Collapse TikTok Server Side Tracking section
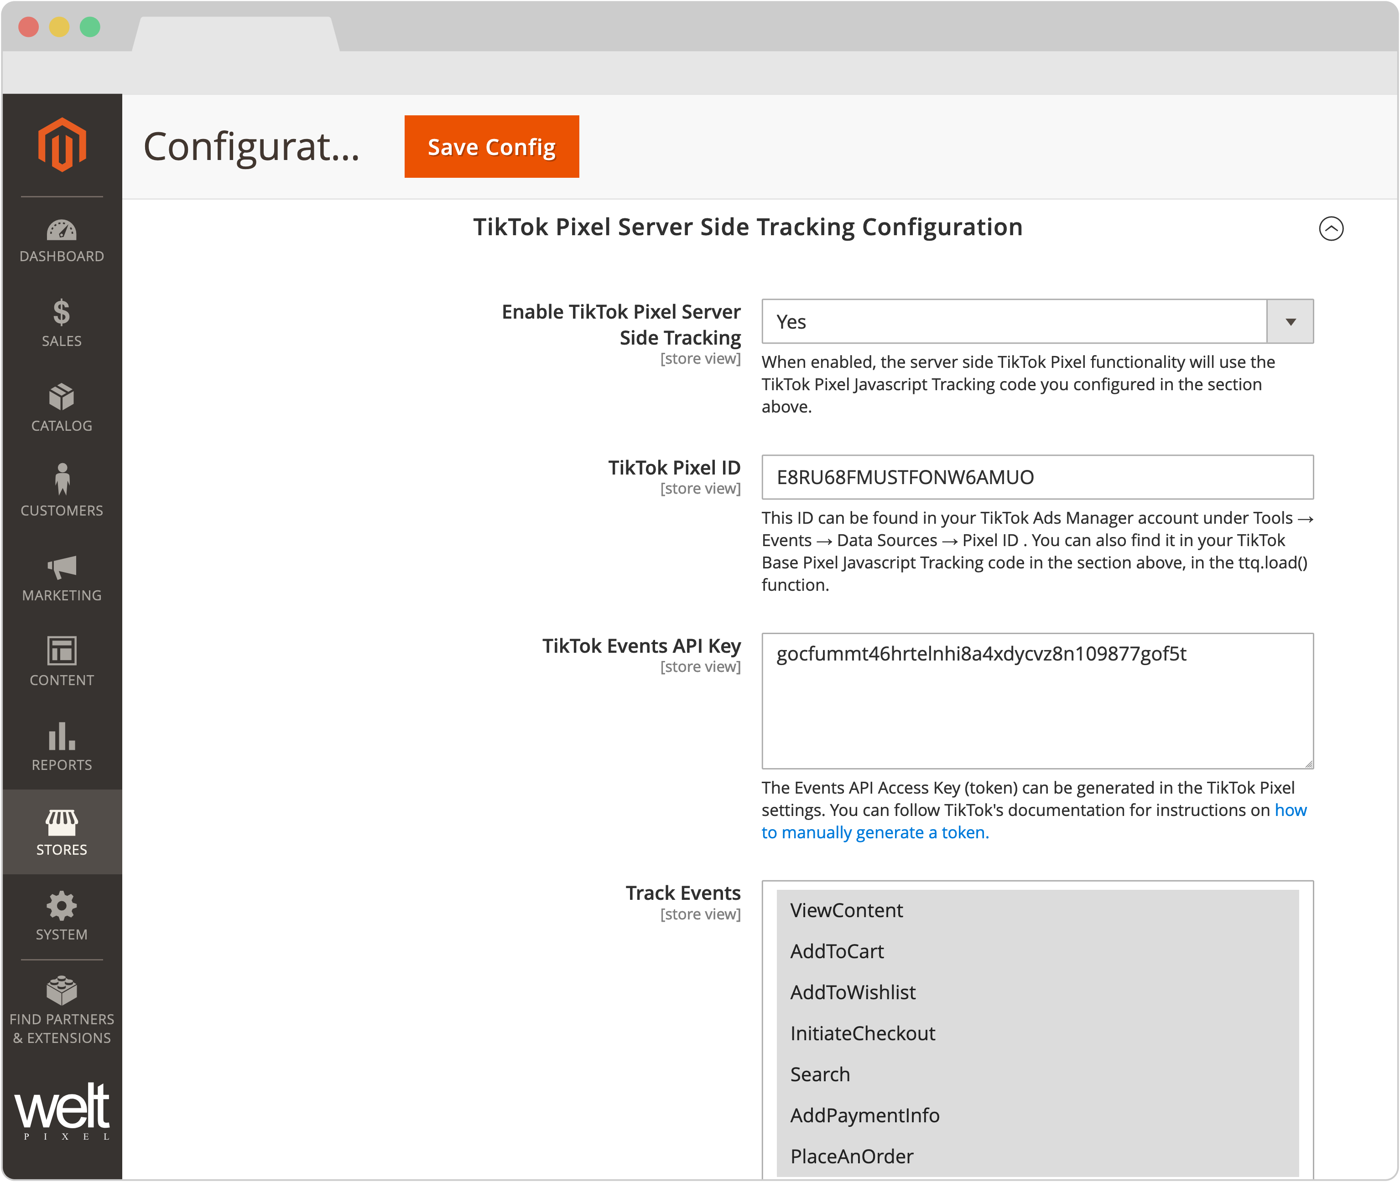The width and height of the screenshot is (1400, 1182). point(1330,228)
